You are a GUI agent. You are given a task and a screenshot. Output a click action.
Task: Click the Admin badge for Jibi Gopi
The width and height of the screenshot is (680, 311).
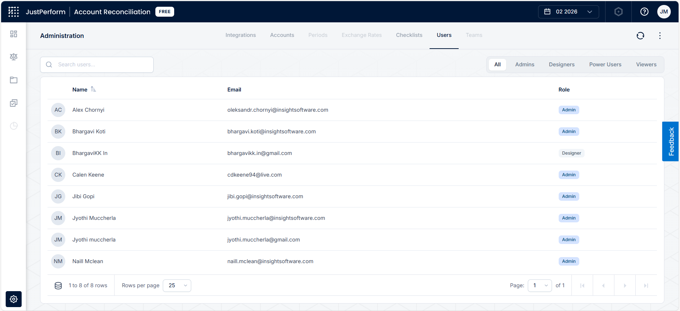pos(569,196)
